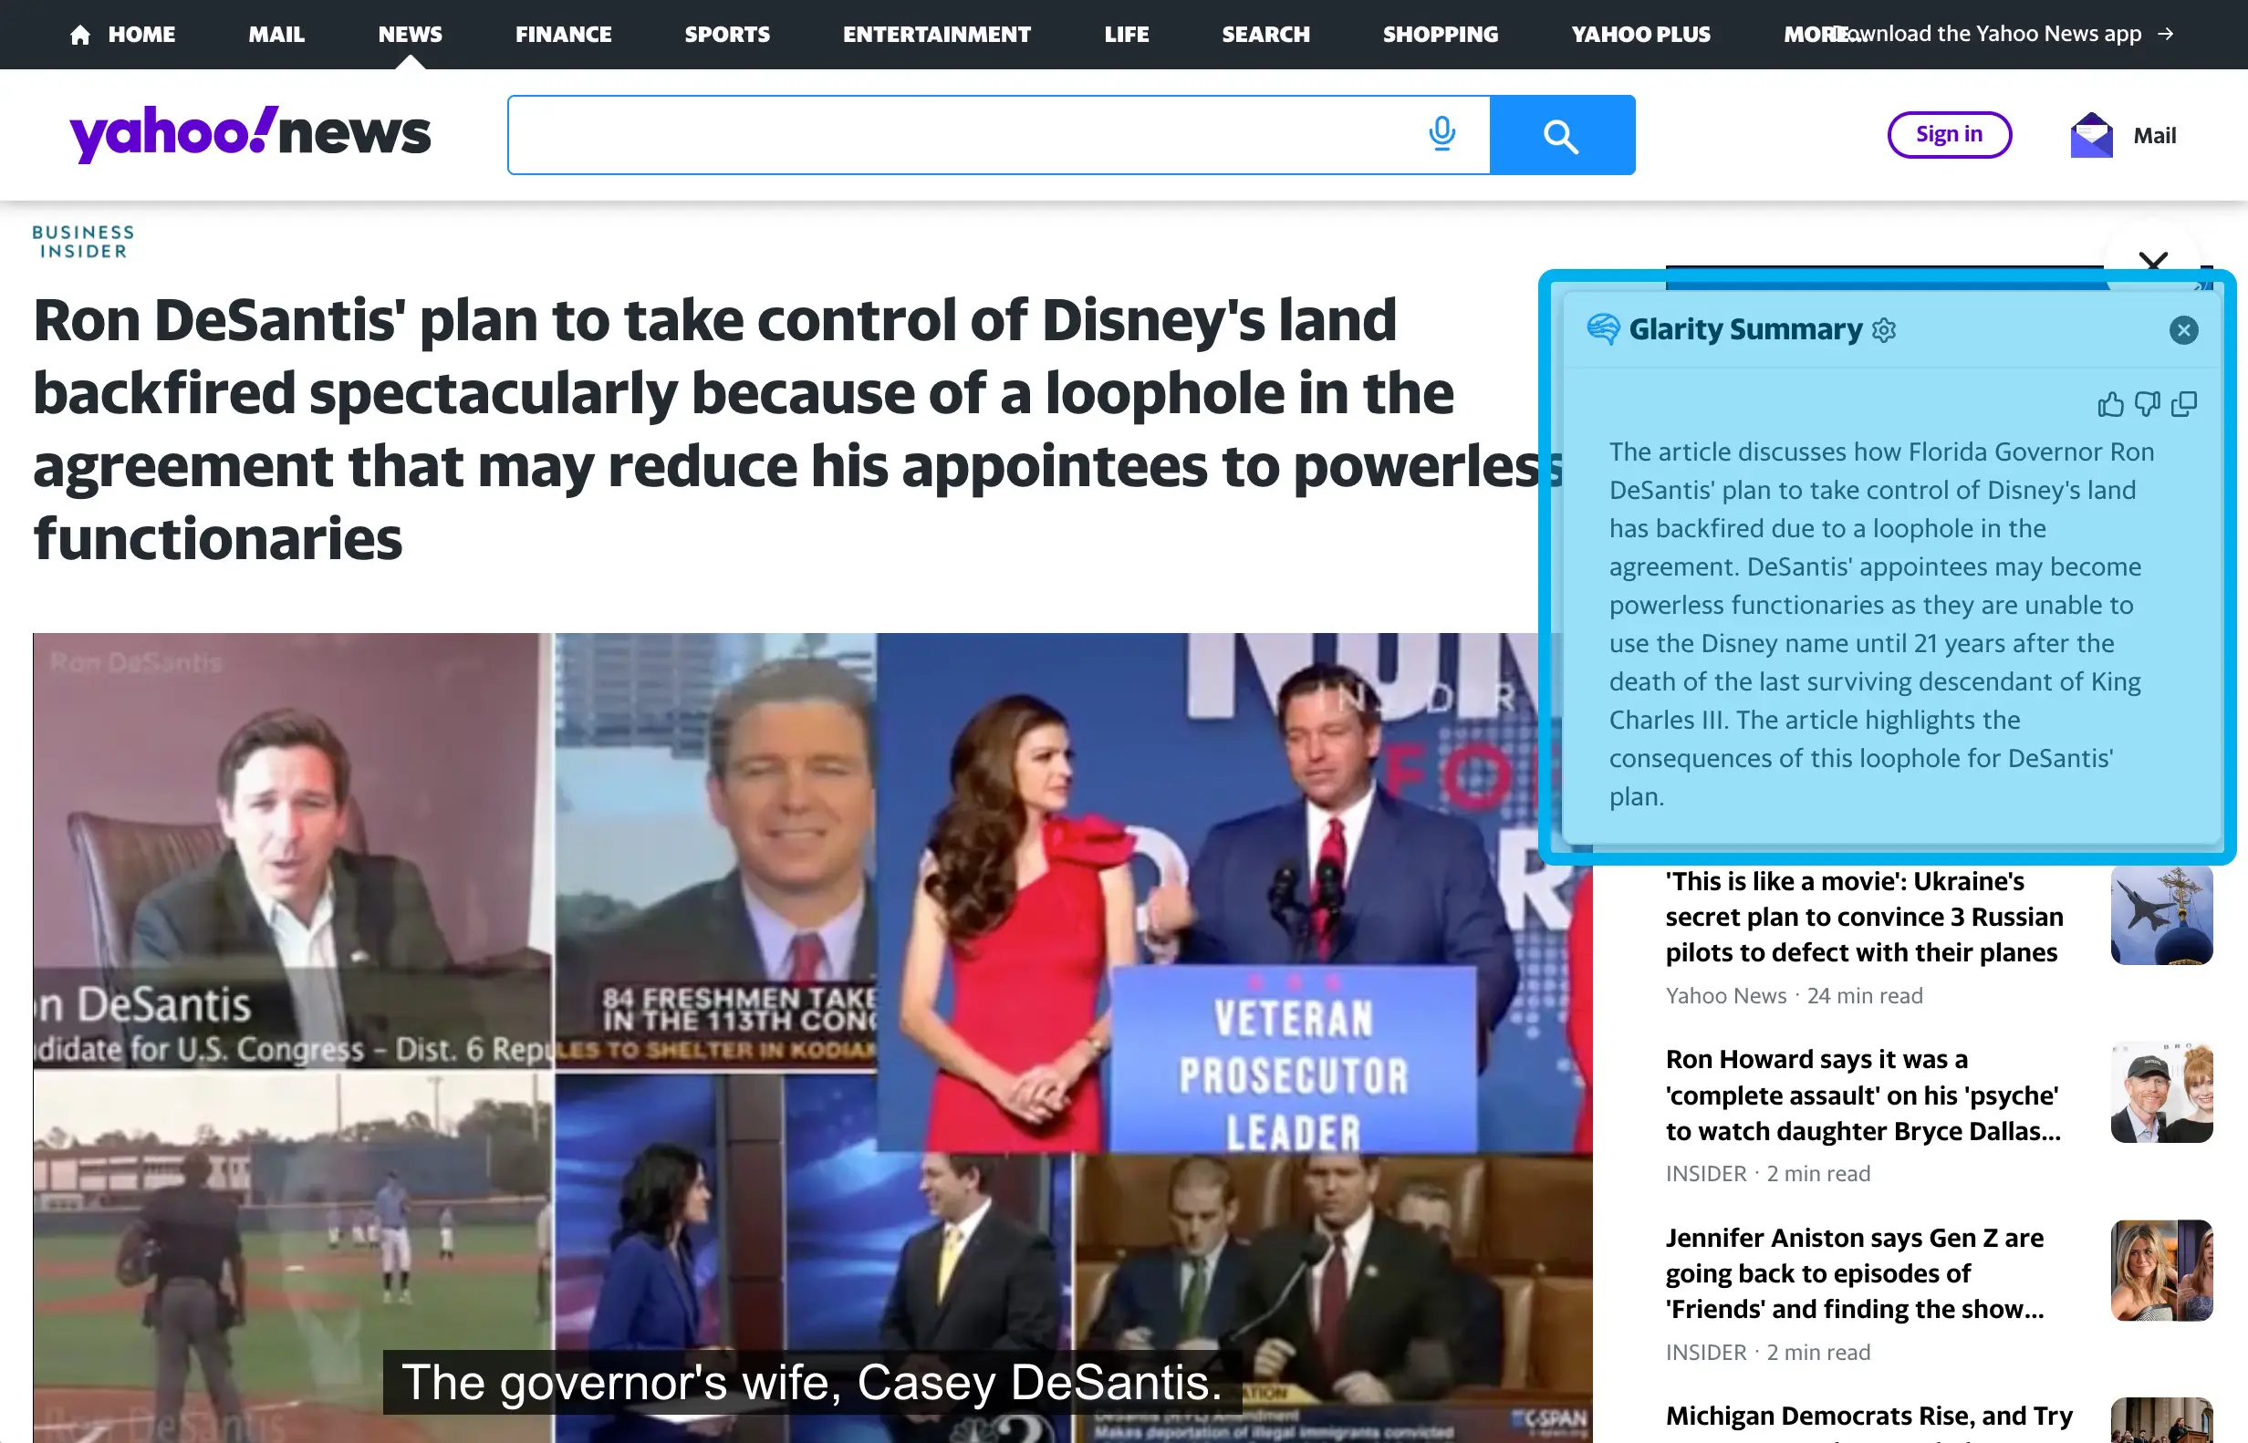The image size is (2248, 1443).
Task: Open the ENTERTAINMENT tab
Action: pyautogui.click(x=936, y=34)
